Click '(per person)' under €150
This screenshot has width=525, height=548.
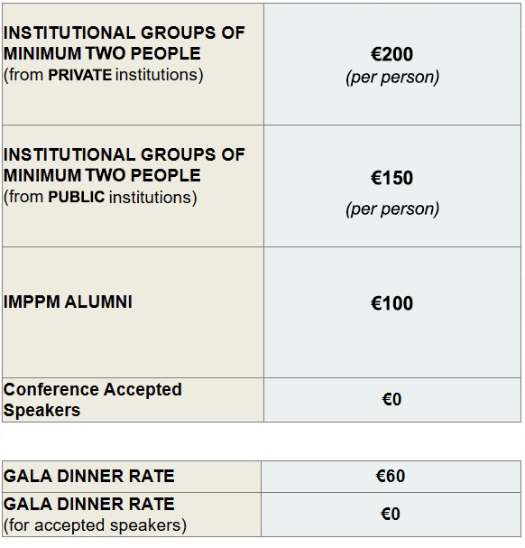pyautogui.click(x=392, y=209)
